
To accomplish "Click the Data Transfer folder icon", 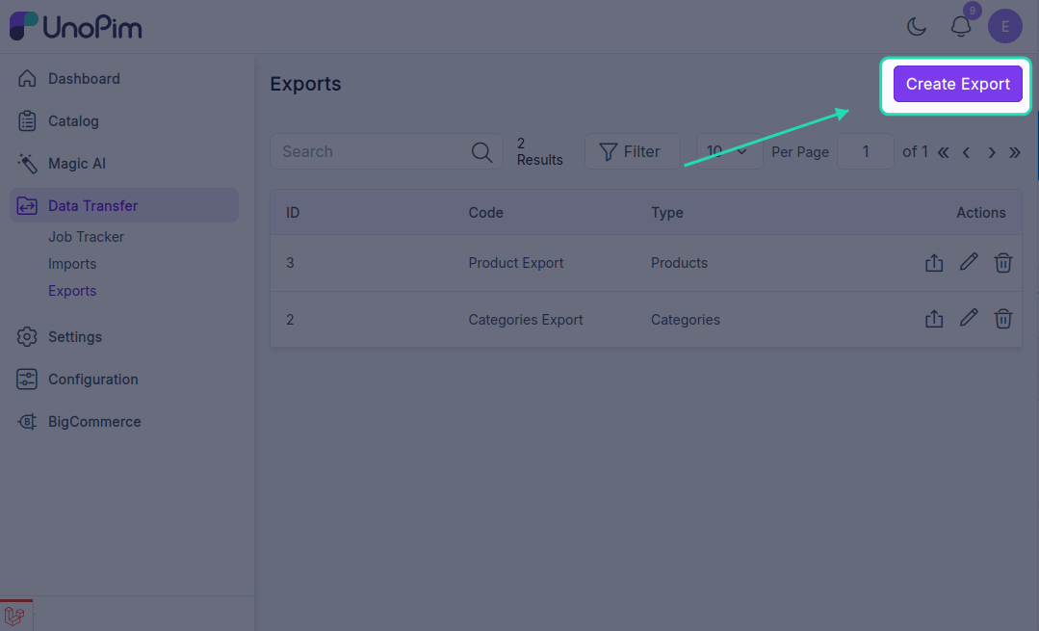I will coord(27,206).
